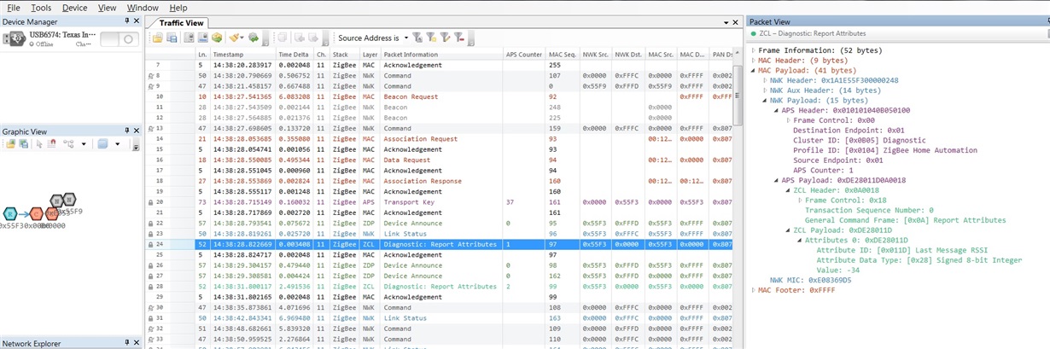The height and width of the screenshot is (349, 1050).
Task: Click the broom clear icon in Traffic View
Action: point(234,38)
